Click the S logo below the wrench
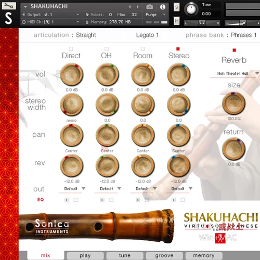The height and width of the screenshot is (260, 260). point(8,18)
